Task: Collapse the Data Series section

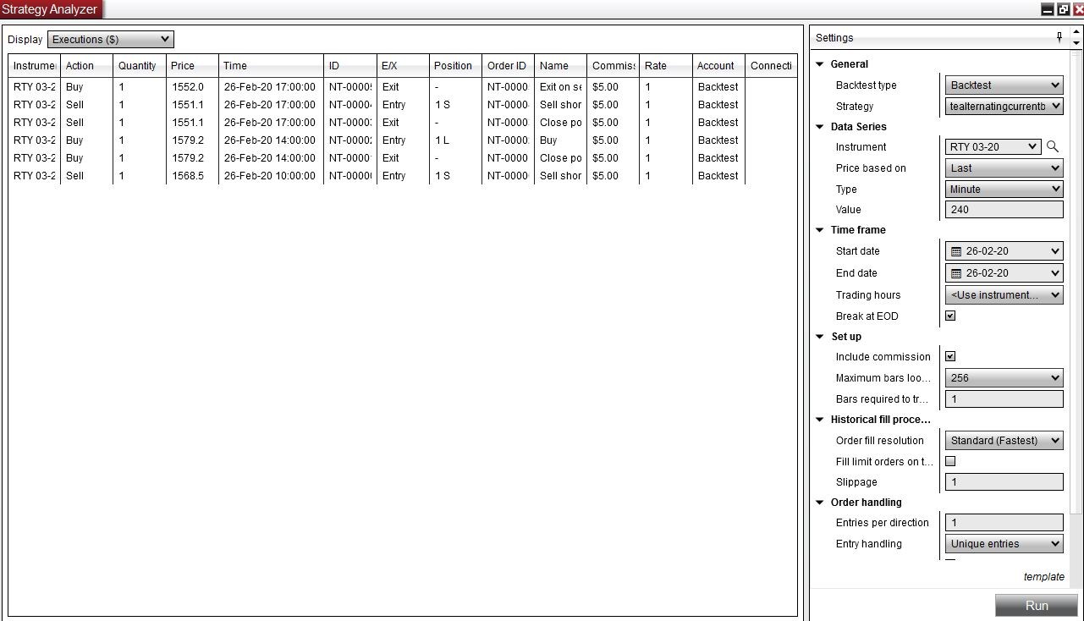Action: (819, 126)
